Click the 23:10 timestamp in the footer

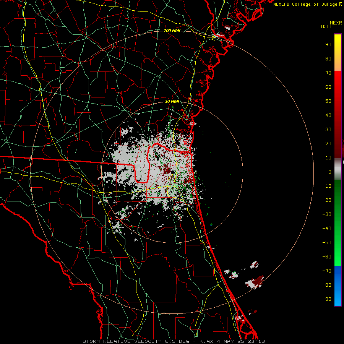pyautogui.click(x=257, y=341)
